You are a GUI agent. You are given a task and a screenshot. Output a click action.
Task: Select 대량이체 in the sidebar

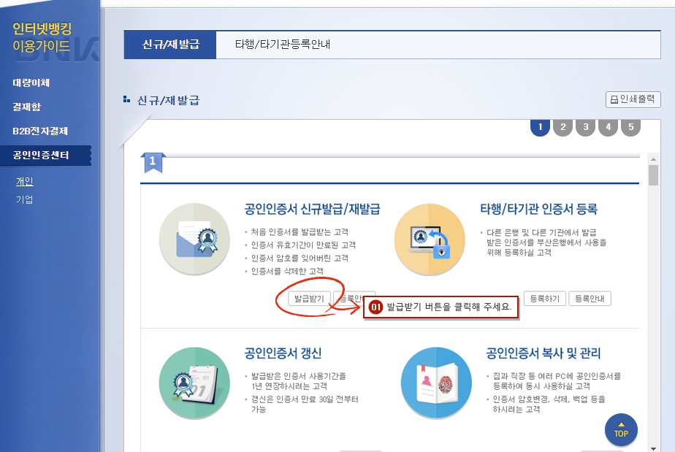pyautogui.click(x=31, y=83)
